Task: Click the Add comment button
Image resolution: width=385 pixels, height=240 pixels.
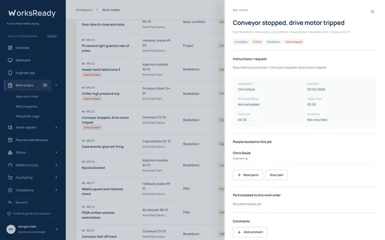Action: tap(250, 232)
